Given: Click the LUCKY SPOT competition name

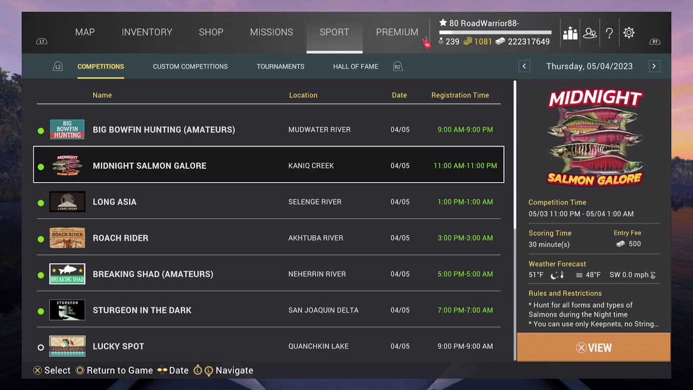Looking at the screenshot, I should pyautogui.click(x=118, y=346).
